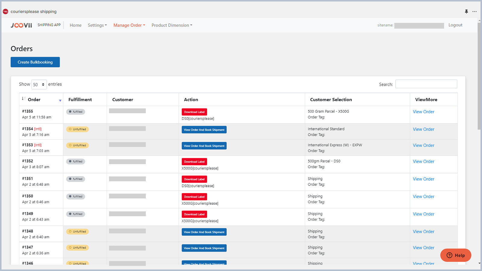
Task: Focus the Search input field
Action: tap(426, 84)
